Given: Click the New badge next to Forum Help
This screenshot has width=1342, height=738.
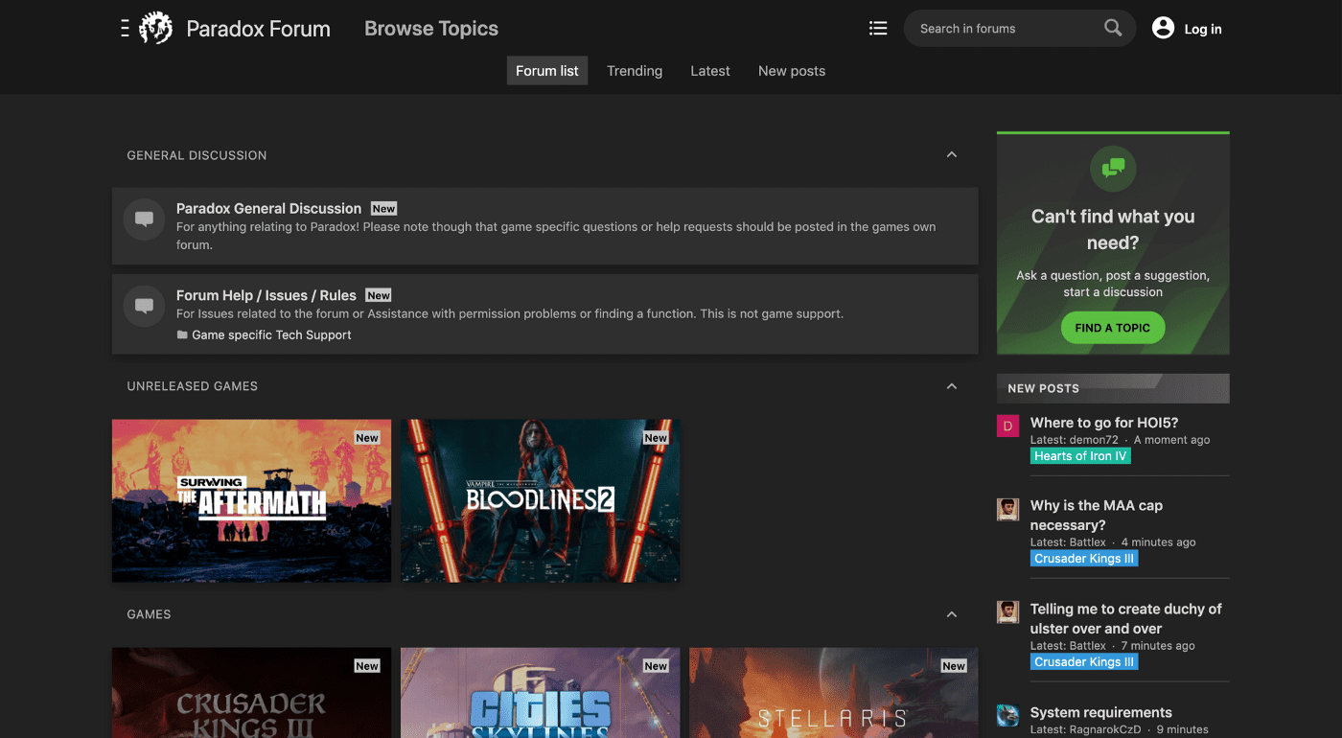Looking at the screenshot, I should pyautogui.click(x=379, y=296).
